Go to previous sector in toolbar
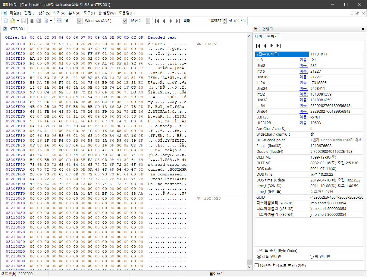367x277 pixels. click(x=164, y=21)
